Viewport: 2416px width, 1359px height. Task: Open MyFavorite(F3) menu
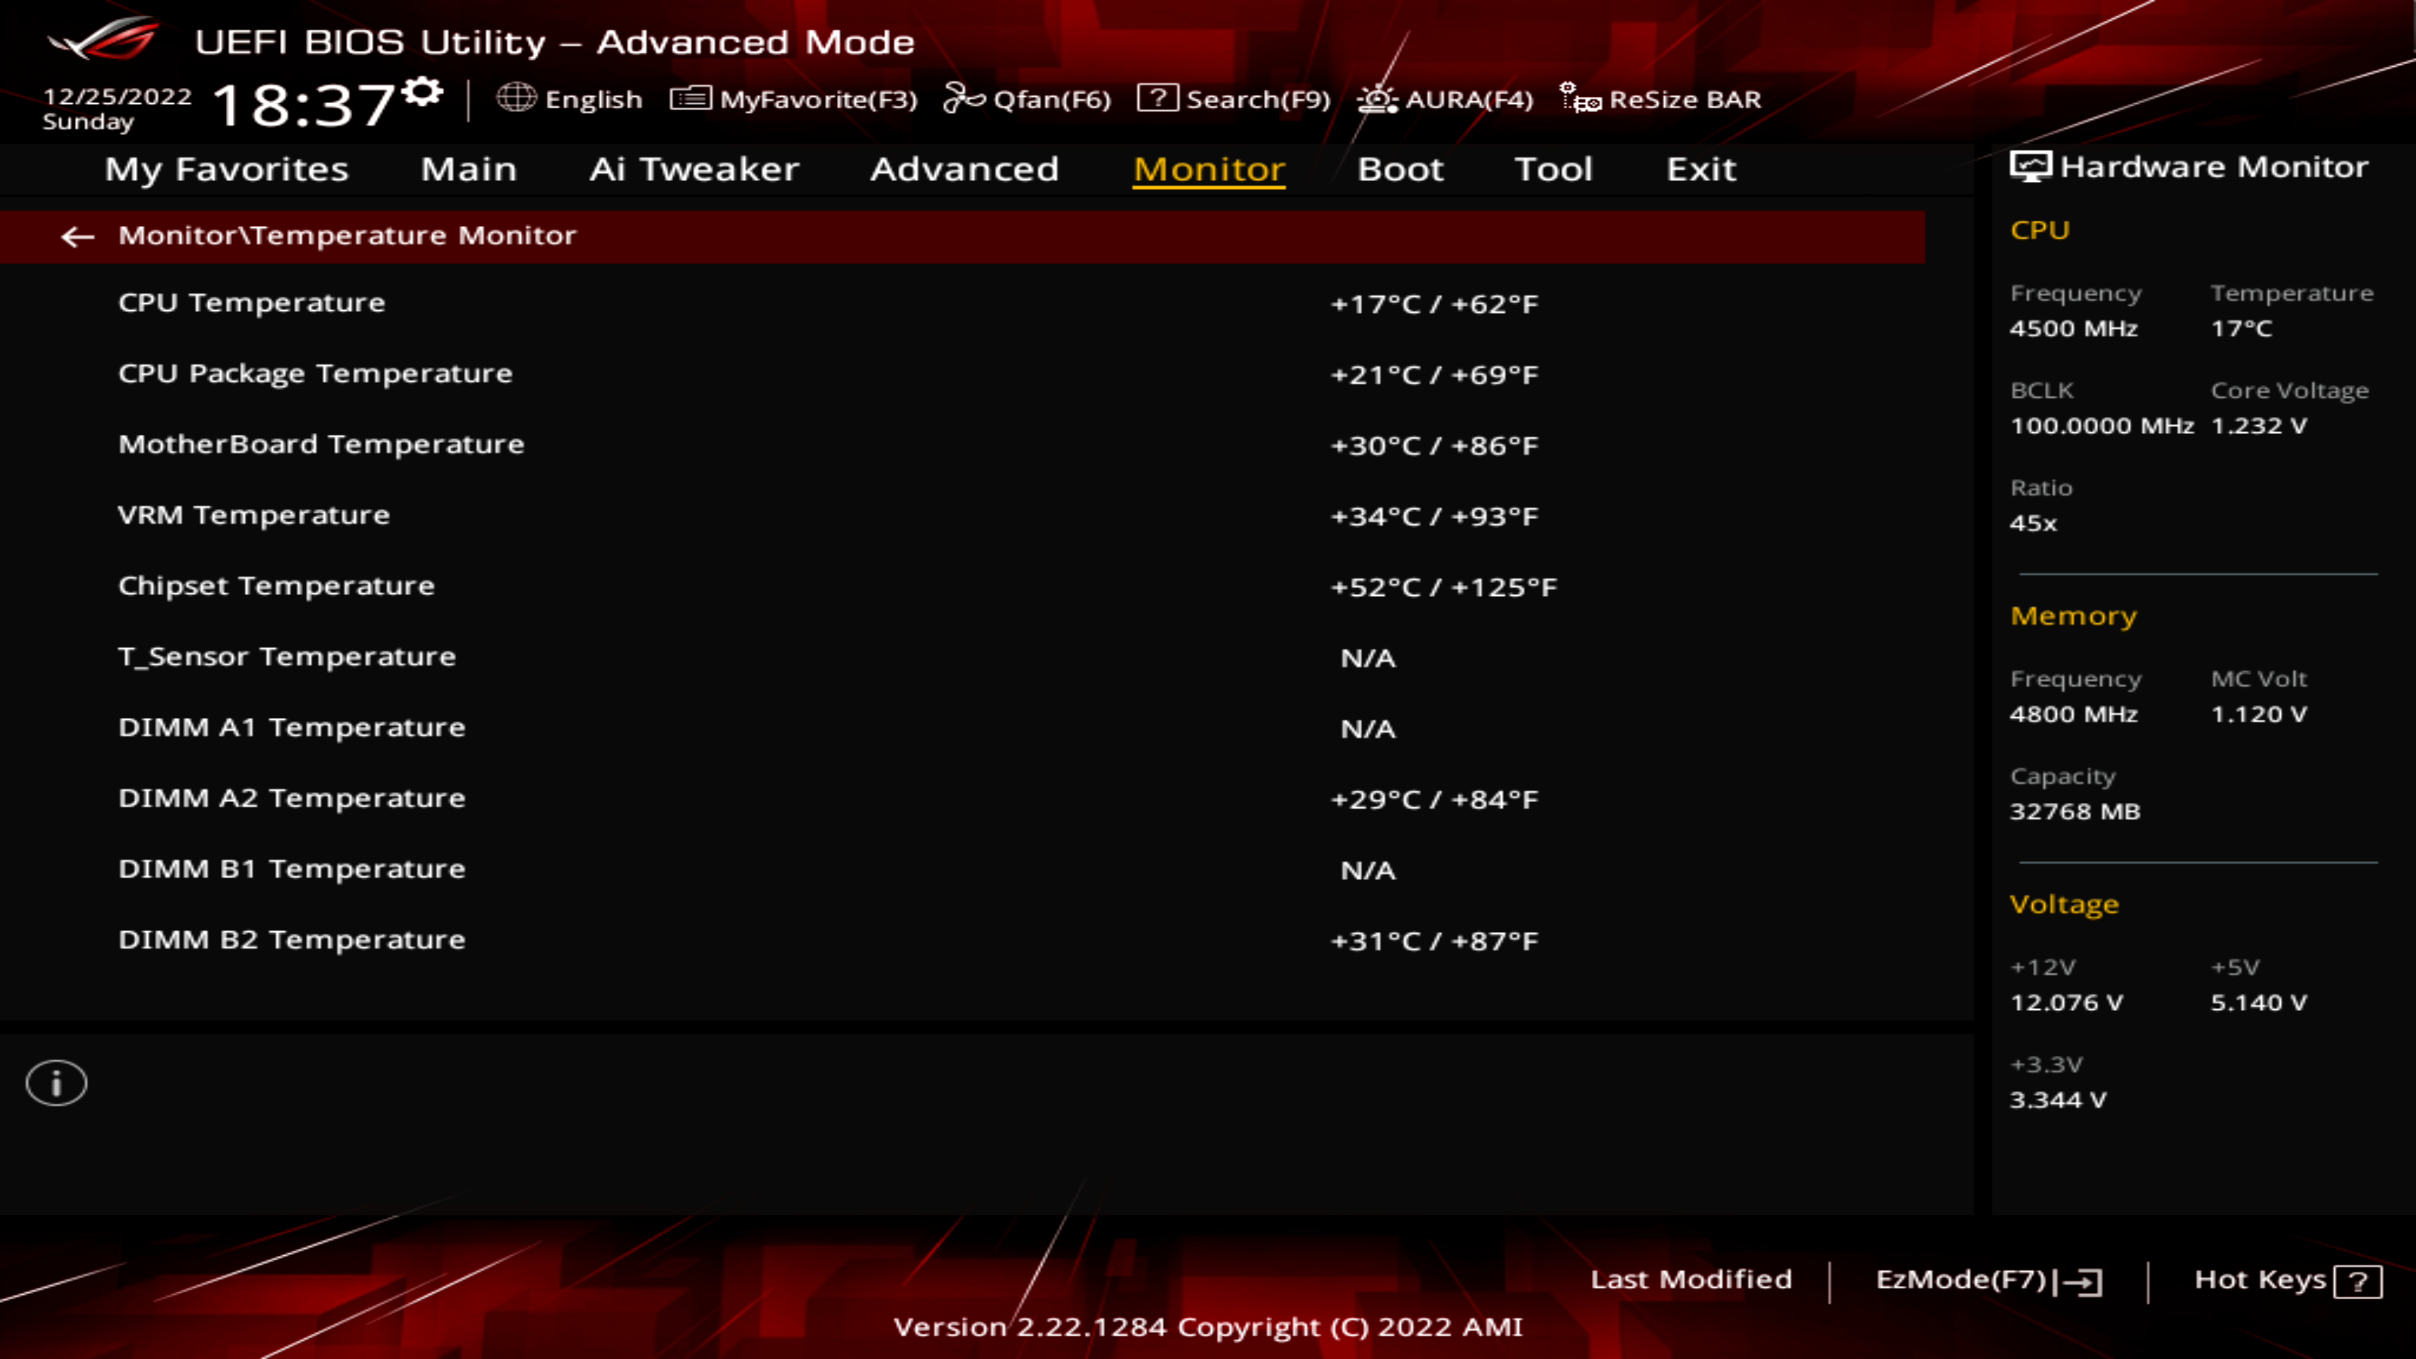click(819, 99)
